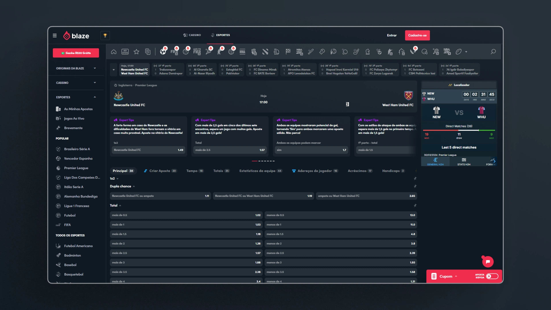Open Brasileiro Série A in sidebar
This screenshot has height=310, width=551.
(x=77, y=149)
